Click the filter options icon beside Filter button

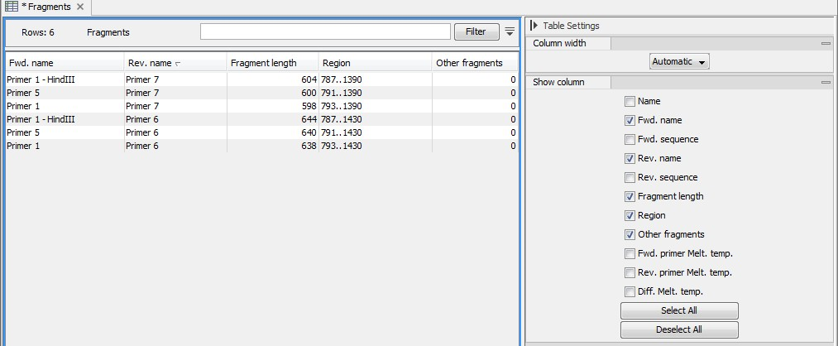510,31
